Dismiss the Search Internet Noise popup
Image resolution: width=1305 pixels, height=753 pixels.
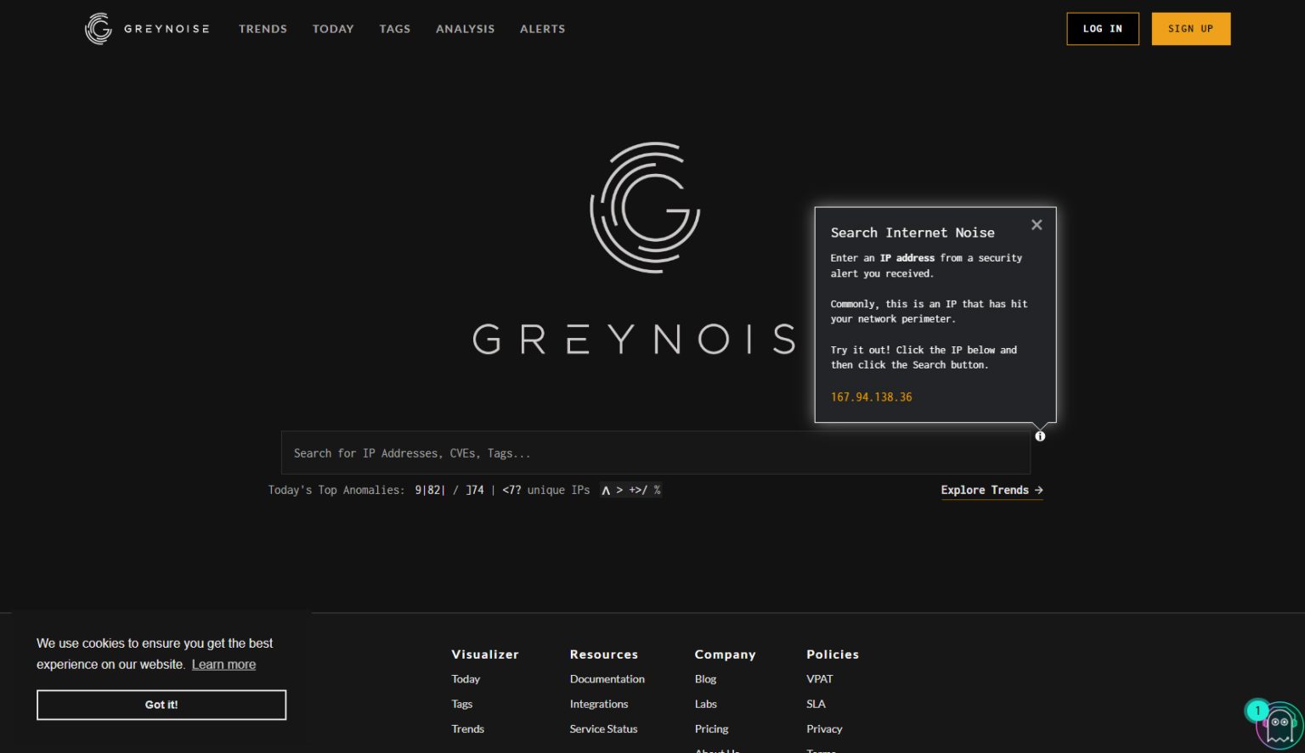click(1037, 224)
